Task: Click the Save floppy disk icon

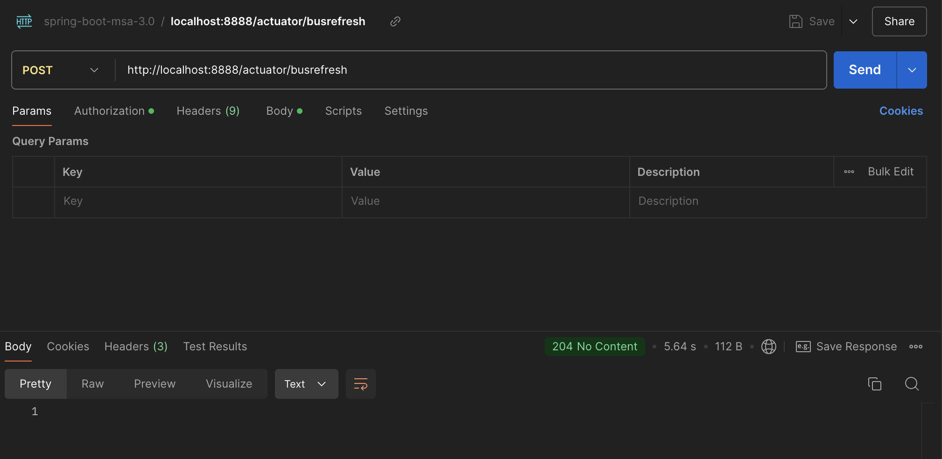Action: (x=795, y=21)
